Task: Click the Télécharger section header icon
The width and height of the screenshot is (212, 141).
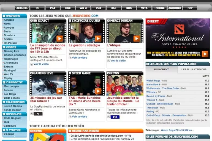Action: pyautogui.click(x=4, y=102)
